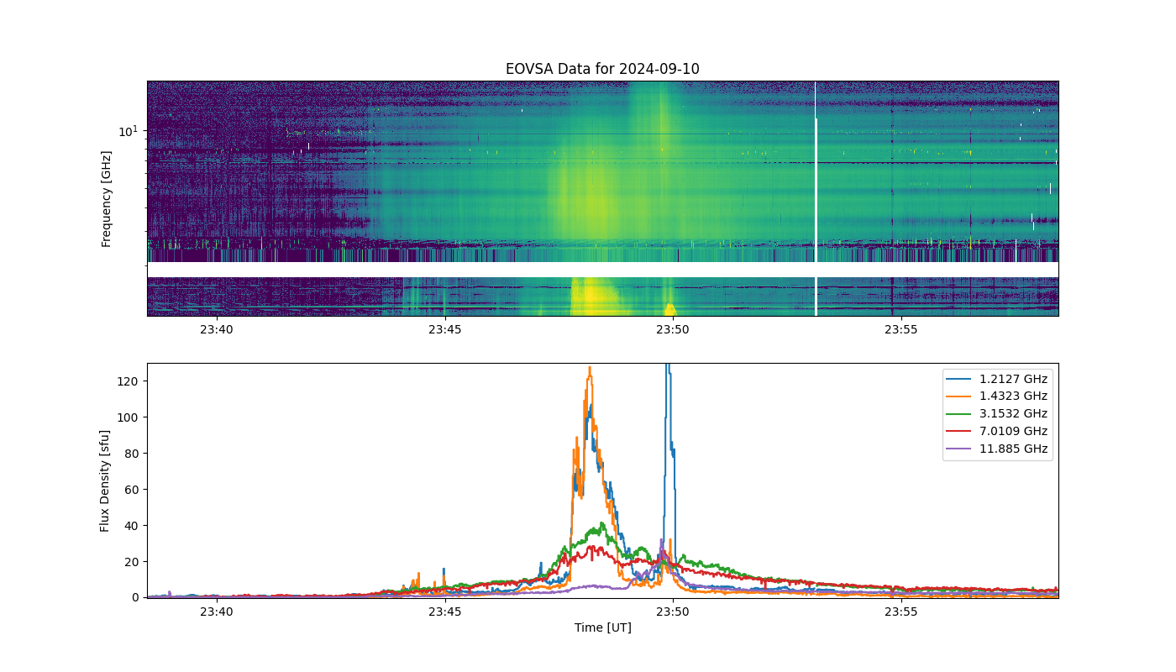Click the orange 1.4323 GHz peak near 23:48
The height and width of the screenshot is (672, 1176).
point(590,370)
